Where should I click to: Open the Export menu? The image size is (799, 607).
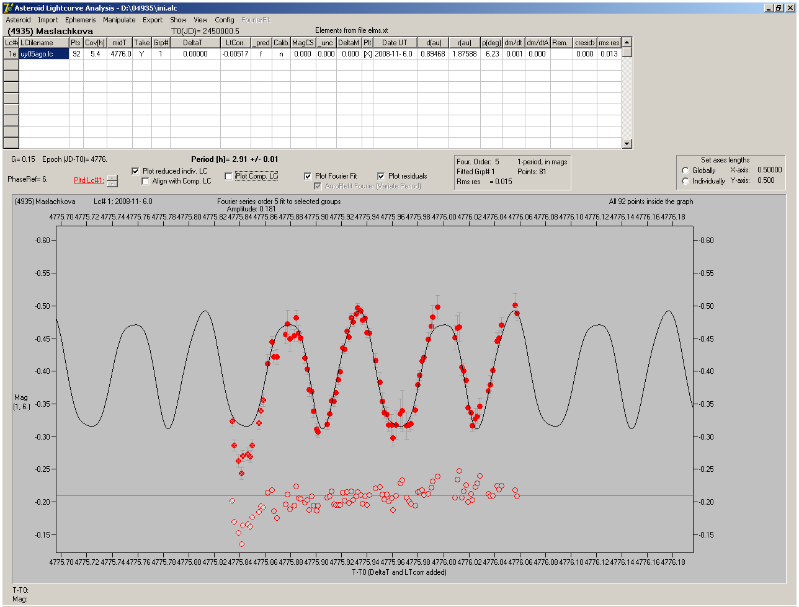153,20
